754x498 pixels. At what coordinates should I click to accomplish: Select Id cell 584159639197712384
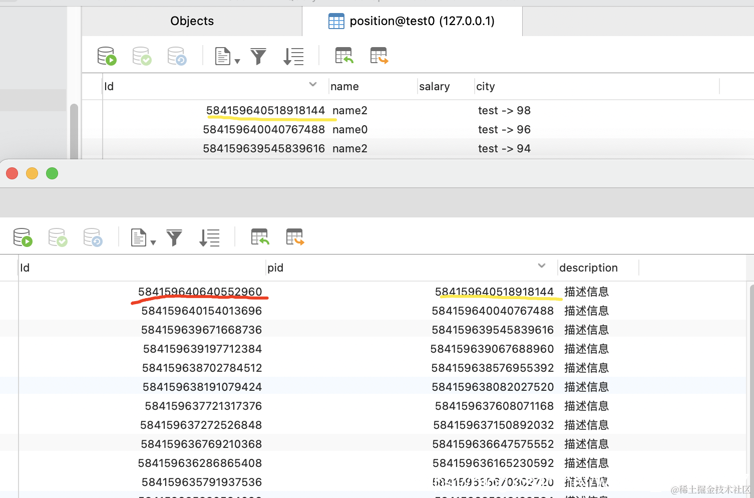[202, 349]
